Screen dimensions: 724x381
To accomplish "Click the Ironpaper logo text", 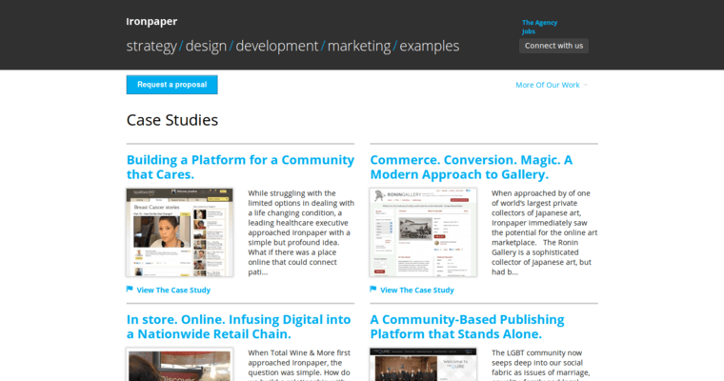I will click(151, 21).
